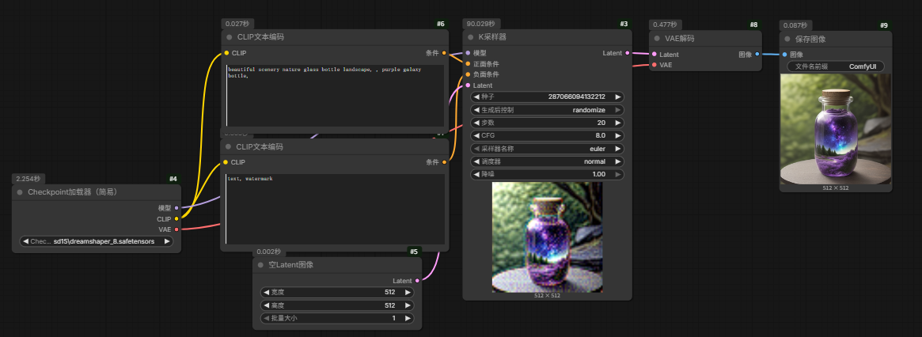Collapse the VAE解码 node via its title dot

click(657, 38)
